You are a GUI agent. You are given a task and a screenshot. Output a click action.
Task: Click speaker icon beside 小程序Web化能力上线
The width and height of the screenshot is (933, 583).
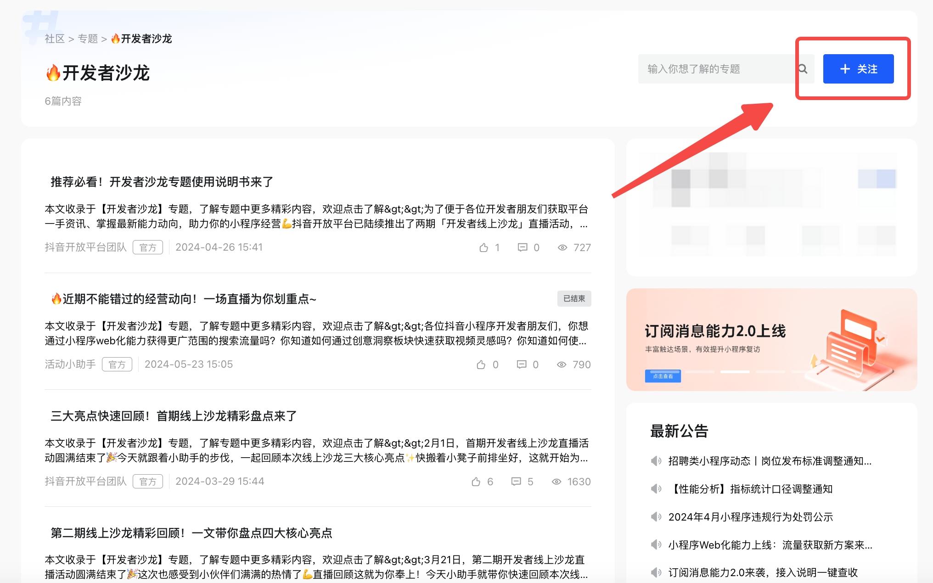pos(656,545)
